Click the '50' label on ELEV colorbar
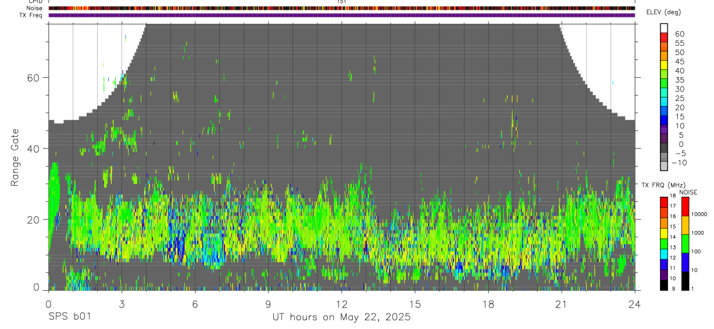 [x=680, y=52]
